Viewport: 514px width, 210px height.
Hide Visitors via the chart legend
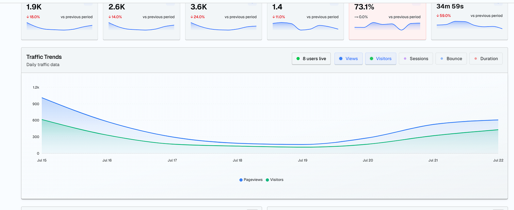coord(274,180)
